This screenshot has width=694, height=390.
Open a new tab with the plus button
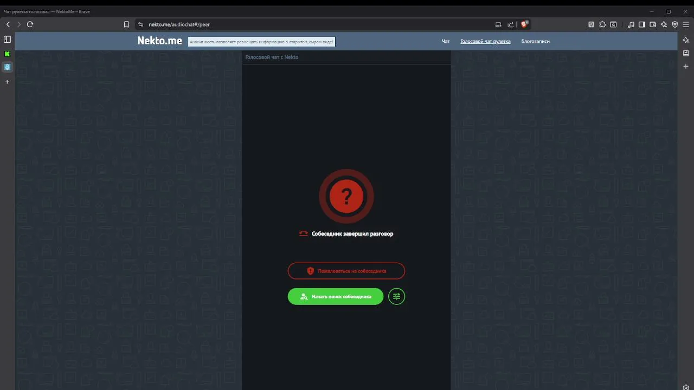click(x=7, y=82)
